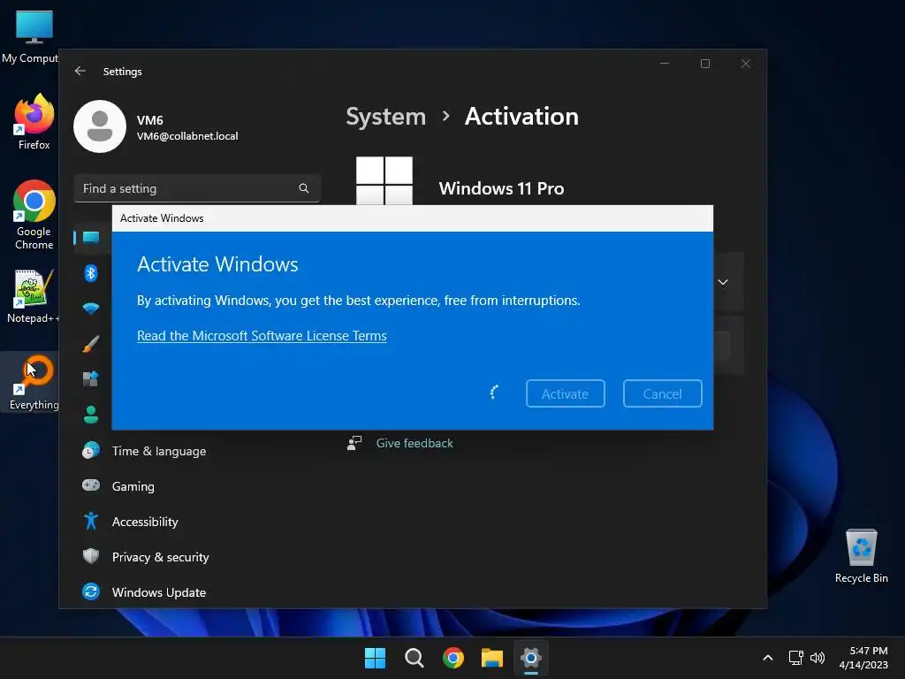Click the Give feedback link
Image resolution: width=905 pixels, height=679 pixels.
point(414,443)
